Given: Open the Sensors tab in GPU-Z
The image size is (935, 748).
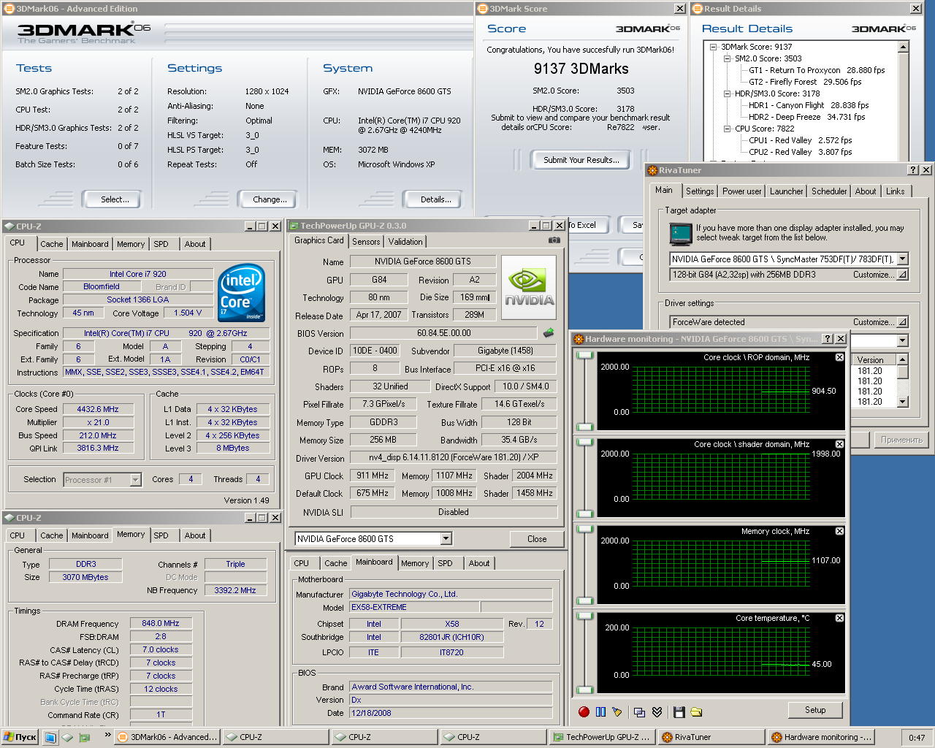Looking at the screenshot, I should [x=366, y=242].
